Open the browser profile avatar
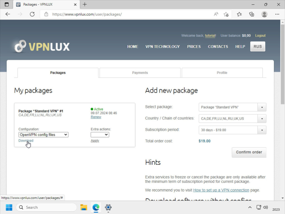Image resolution: width=285 pixels, height=214 pixels. (x=264, y=14)
